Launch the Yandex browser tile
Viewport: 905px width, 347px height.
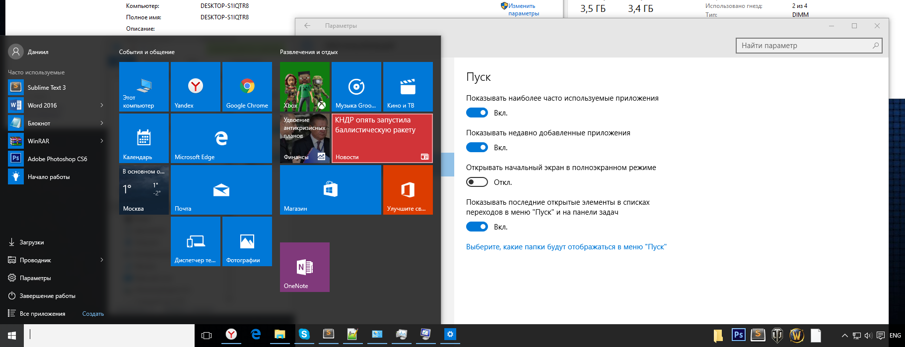196,87
